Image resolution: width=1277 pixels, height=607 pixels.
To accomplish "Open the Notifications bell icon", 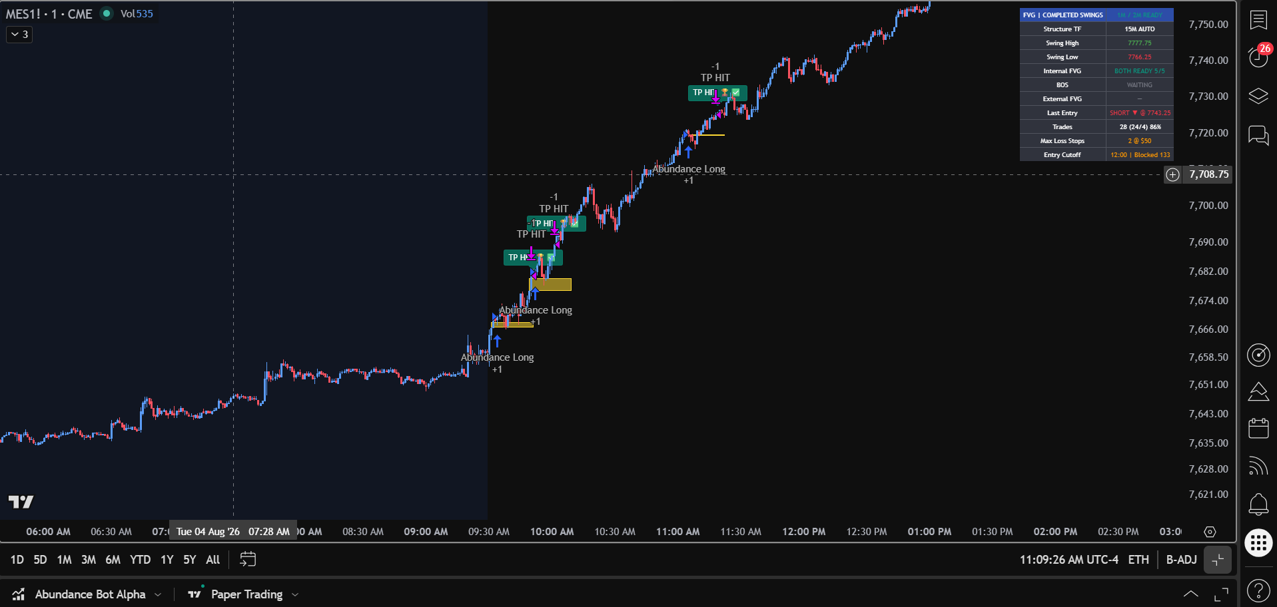I will 1258,504.
